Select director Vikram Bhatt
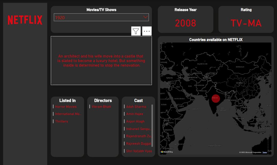The height and width of the screenshot is (165, 277). tap(101, 107)
